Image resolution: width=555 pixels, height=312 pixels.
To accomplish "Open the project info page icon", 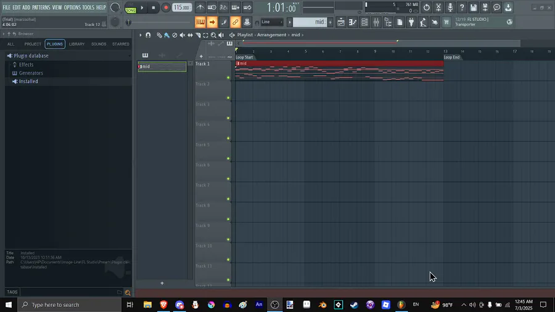I will point(400,22).
